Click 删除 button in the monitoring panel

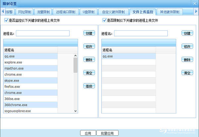tap(89, 60)
